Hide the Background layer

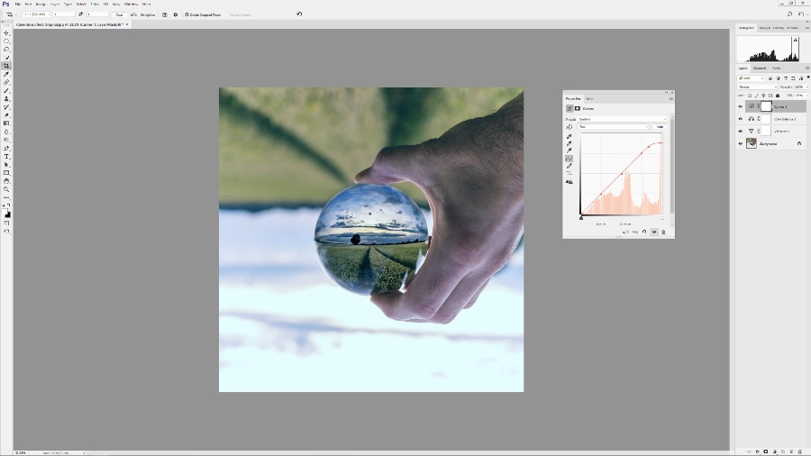tap(741, 143)
